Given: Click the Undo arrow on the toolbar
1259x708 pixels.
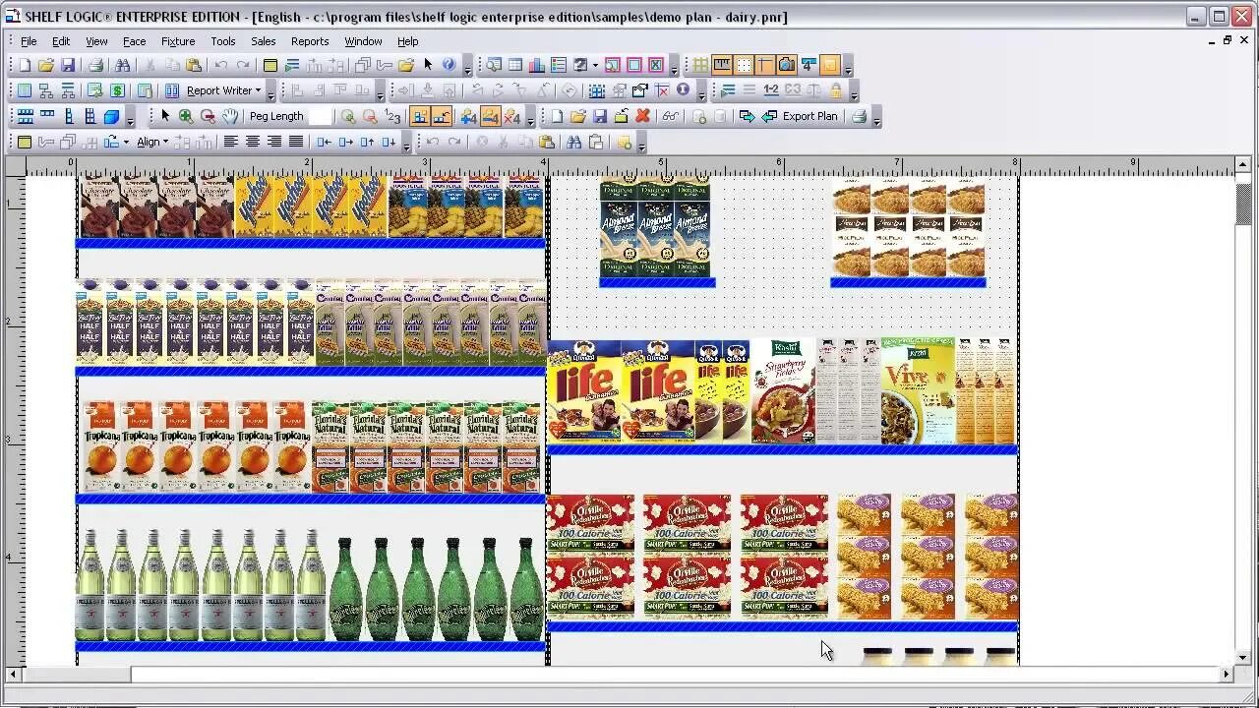Looking at the screenshot, I should (220, 65).
